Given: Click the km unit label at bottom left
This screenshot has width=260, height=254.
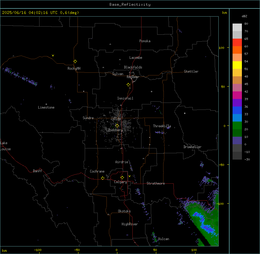Looking at the screenshot, I should [x=5, y=250].
